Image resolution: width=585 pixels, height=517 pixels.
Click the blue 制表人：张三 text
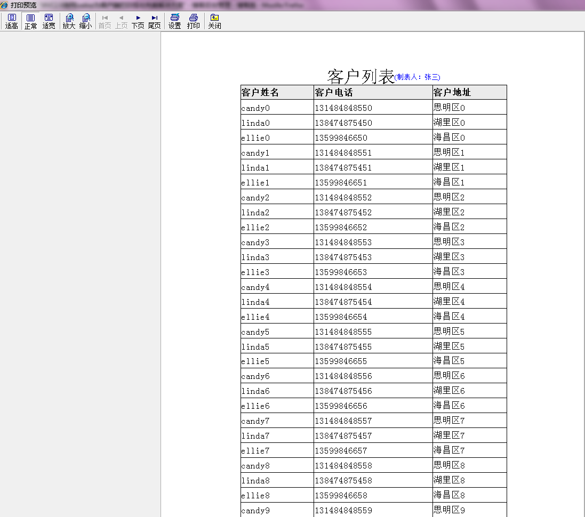coord(418,77)
